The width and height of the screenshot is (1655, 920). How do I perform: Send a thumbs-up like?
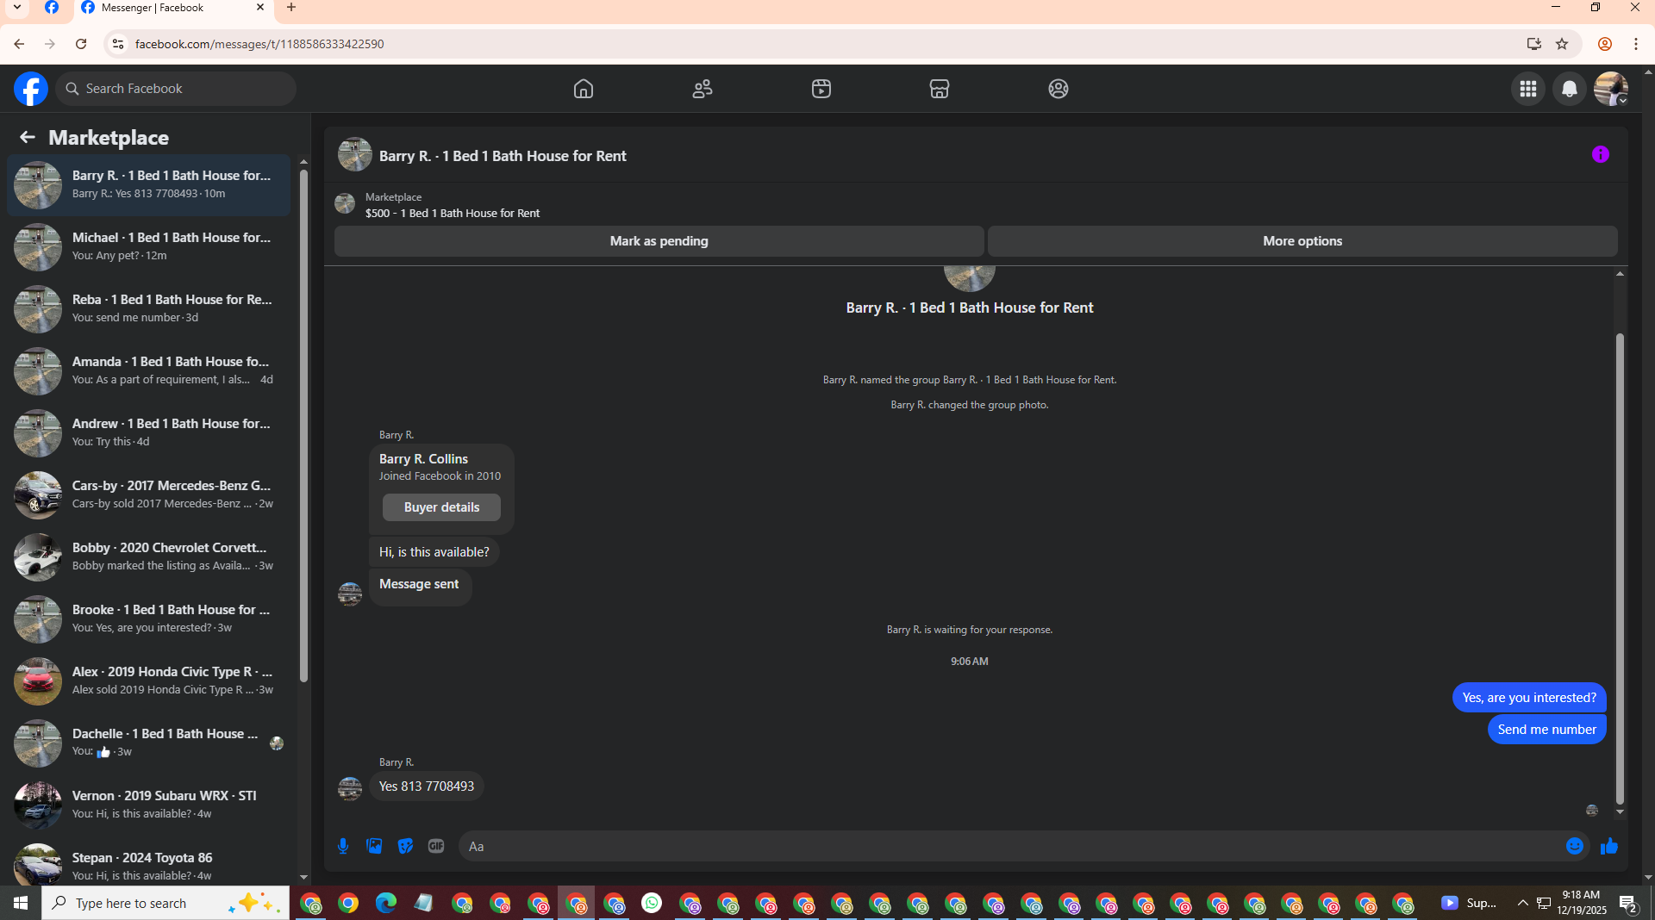[x=1609, y=846]
